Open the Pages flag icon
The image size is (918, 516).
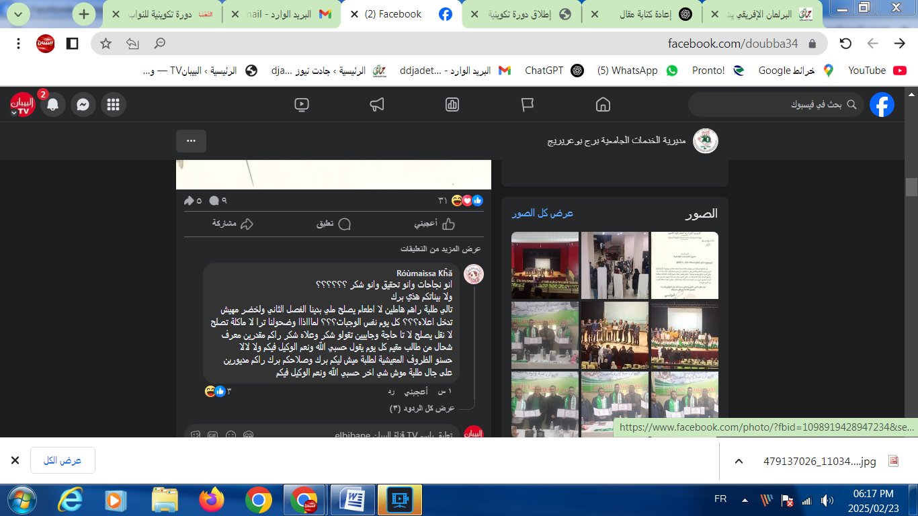(x=528, y=105)
